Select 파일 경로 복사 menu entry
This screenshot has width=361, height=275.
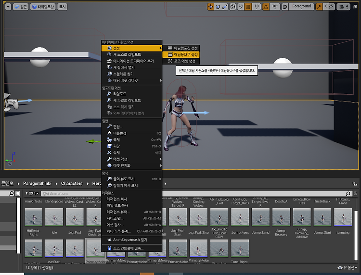pyautogui.click(x=132, y=205)
